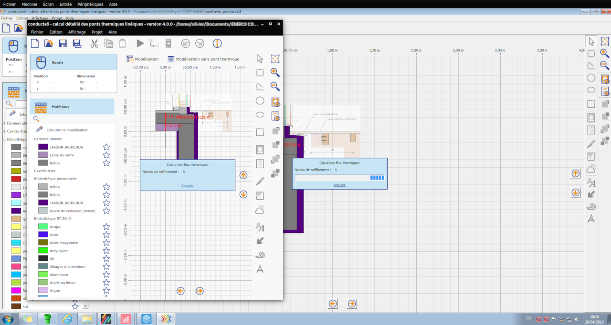This screenshot has height=325, width=611.
Task: Pick the eyedropper tool in front window
Action: [x=260, y=181]
